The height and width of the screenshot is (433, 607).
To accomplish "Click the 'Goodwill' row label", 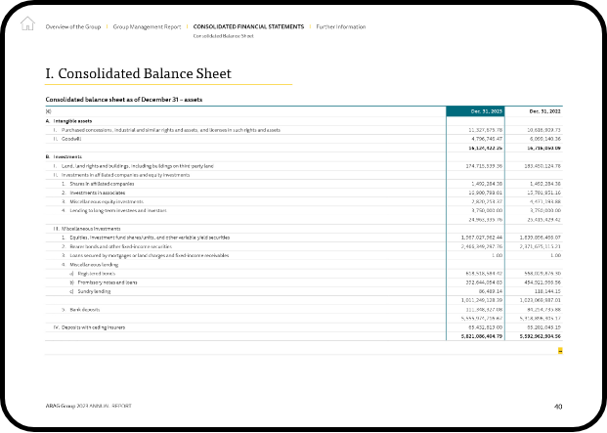I will 71,139.
